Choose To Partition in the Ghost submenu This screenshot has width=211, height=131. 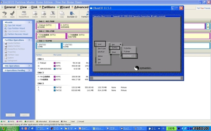127,48
